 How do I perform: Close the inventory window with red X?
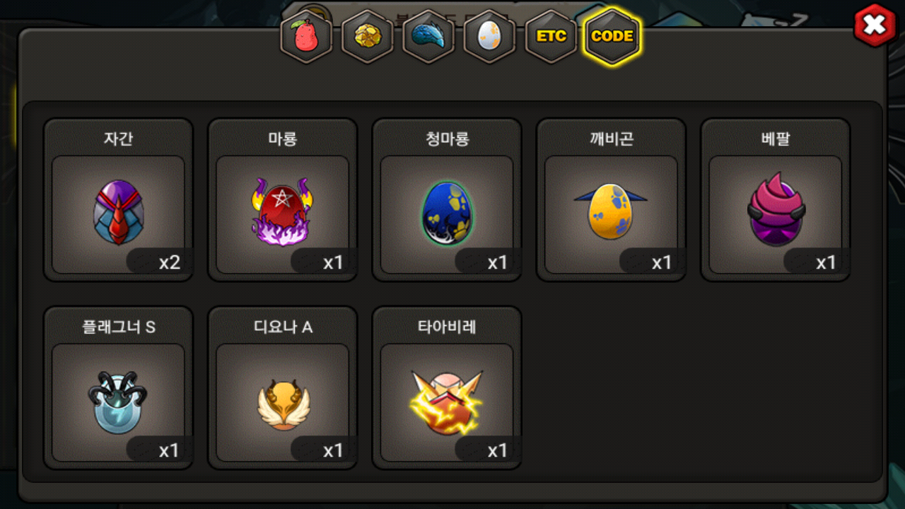pyautogui.click(x=875, y=25)
